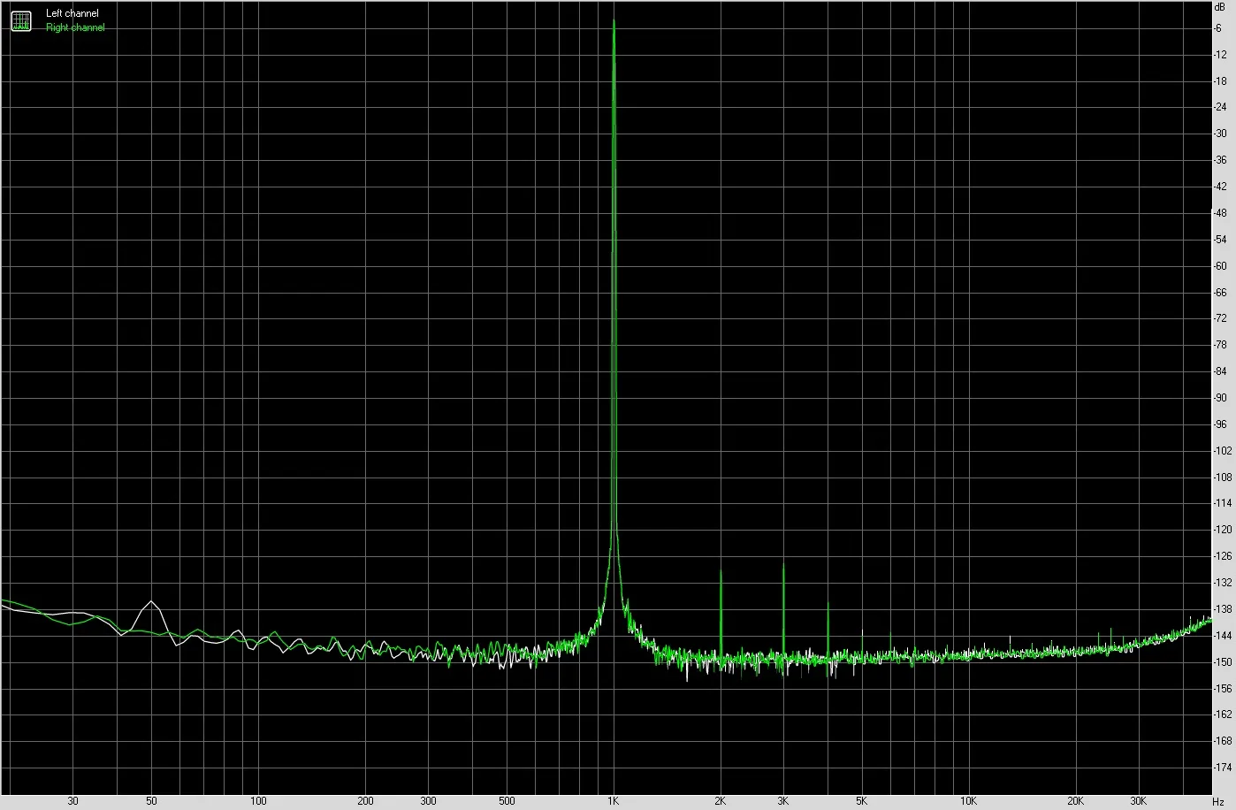Click the -60 level axis label
The width and height of the screenshot is (1236, 810).
[1220, 266]
